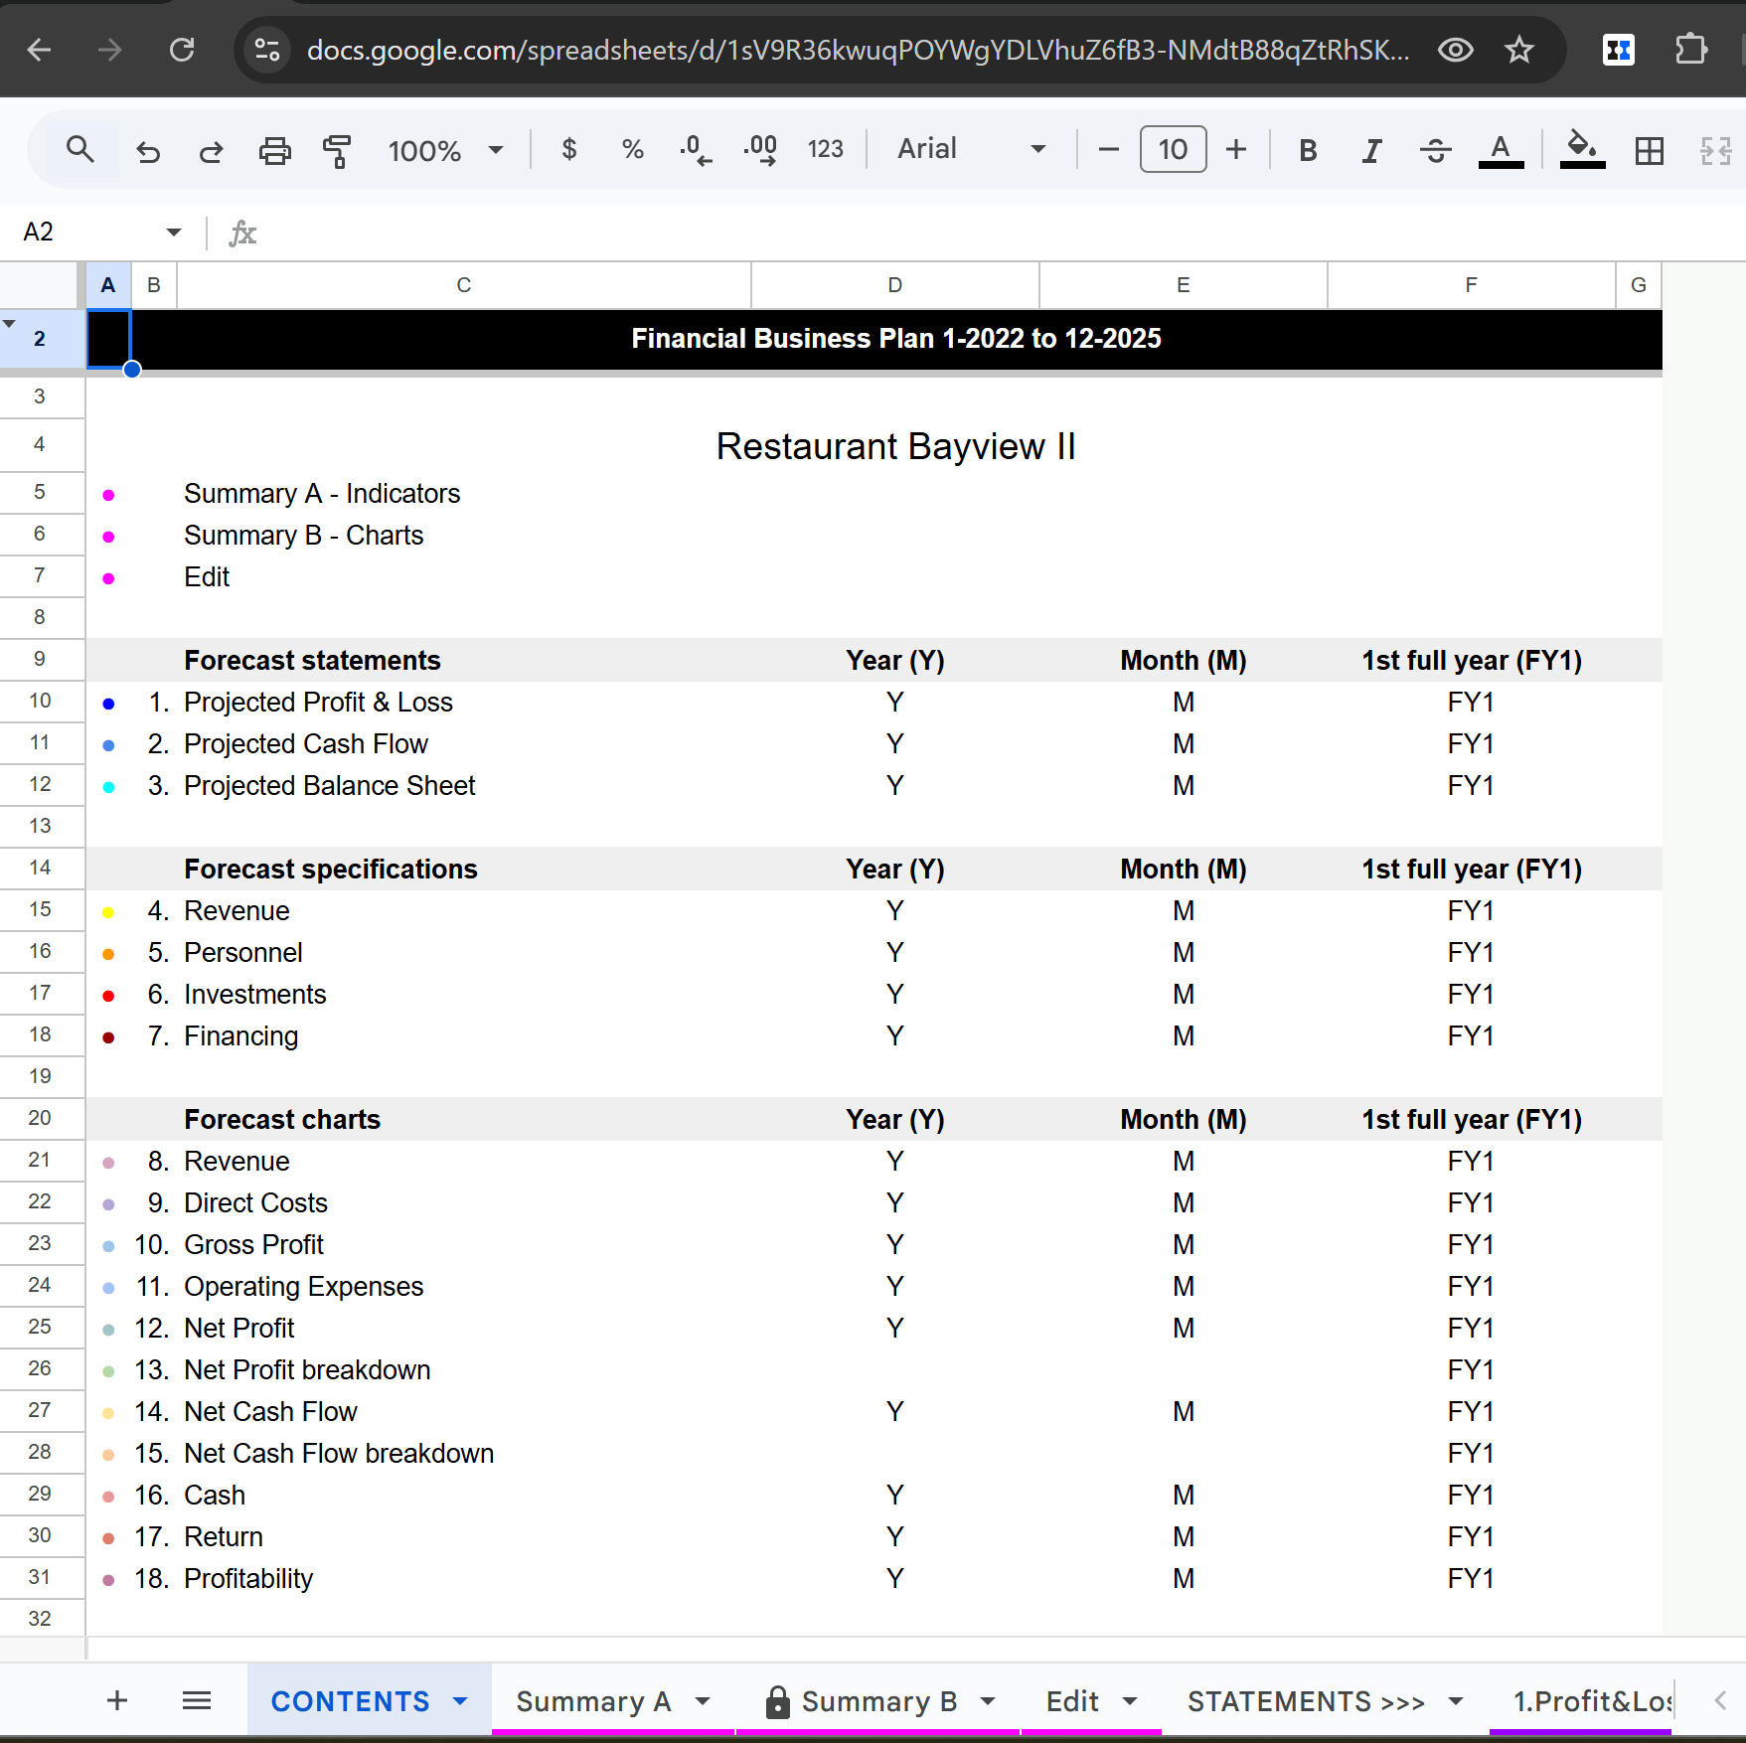
Task: Open the zoom 100% dropdown
Action: pos(445,151)
